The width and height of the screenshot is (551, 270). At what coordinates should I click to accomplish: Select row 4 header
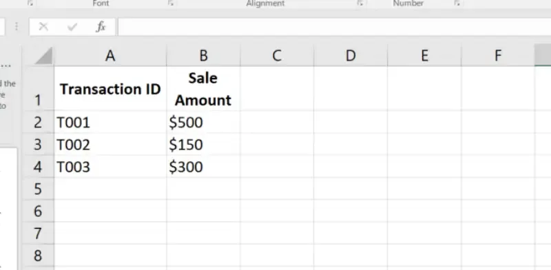click(x=38, y=166)
